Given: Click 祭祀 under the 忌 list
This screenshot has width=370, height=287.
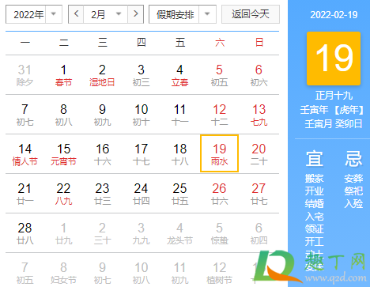Looking at the screenshot, I should click(x=353, y=191).
